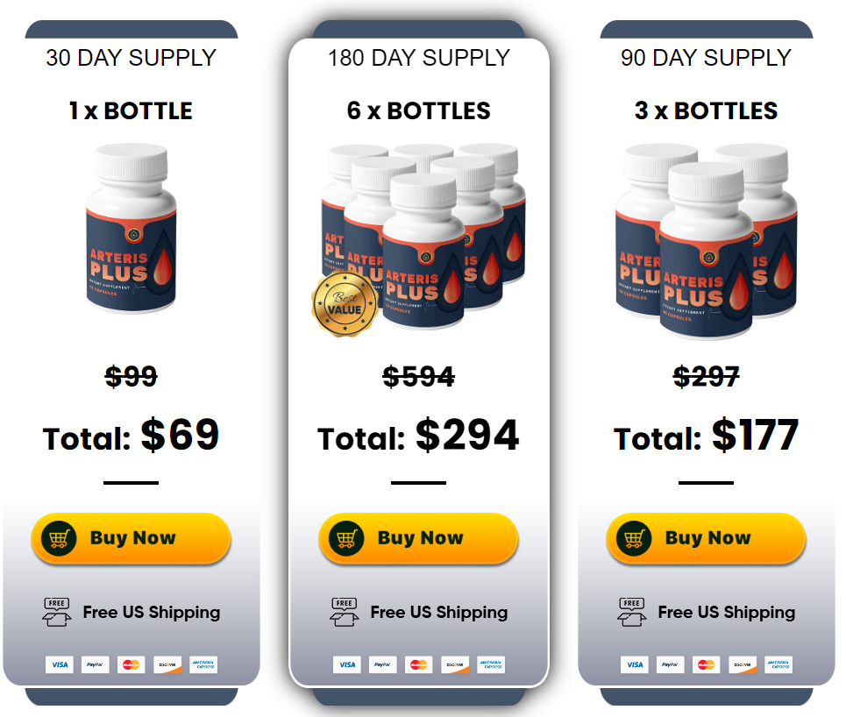Click the cart icon on left Buy Now button
Image resolution: width=846 pixels, height=717 pixels.
click(60, 537)
